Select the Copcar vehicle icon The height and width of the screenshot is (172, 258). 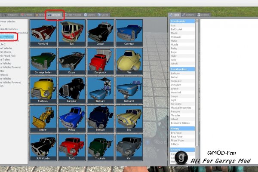click(x=100, y=33)
